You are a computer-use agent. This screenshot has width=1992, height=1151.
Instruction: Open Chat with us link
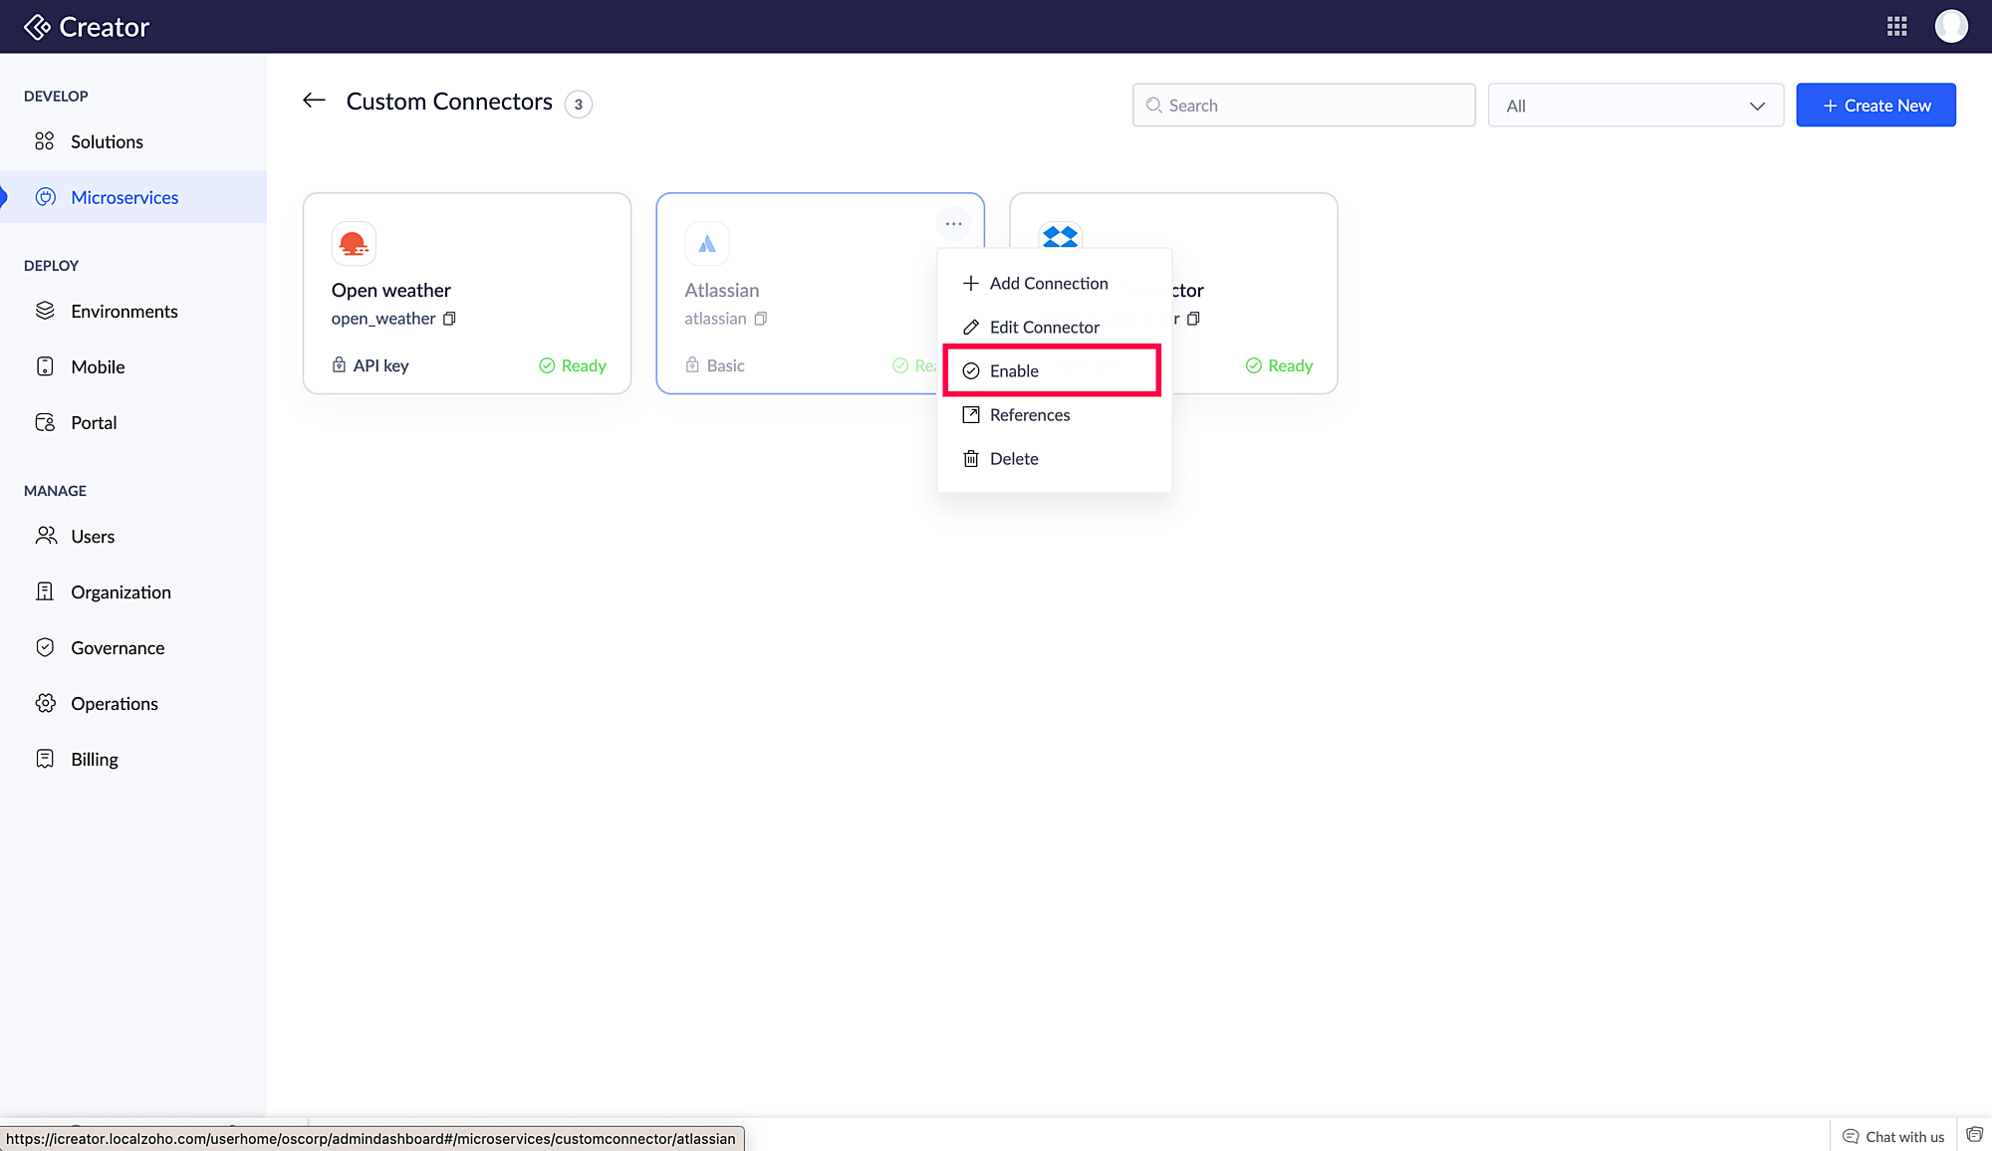pos(1892,1136)
